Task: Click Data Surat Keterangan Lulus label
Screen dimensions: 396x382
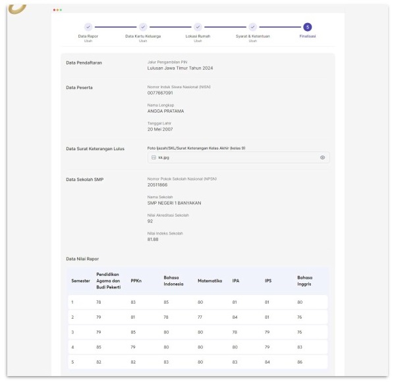Action: 96,149
